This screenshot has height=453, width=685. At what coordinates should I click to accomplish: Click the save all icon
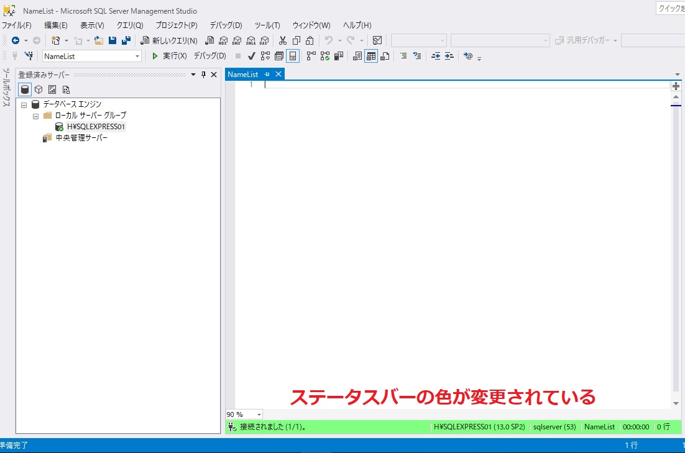(126, 40)
